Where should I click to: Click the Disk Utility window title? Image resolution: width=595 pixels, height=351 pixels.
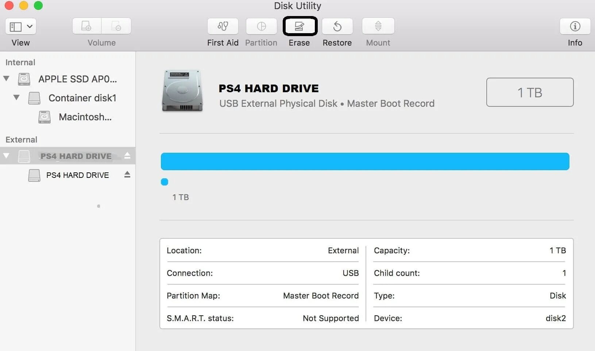pyautogui.click(x=298, y=6)
